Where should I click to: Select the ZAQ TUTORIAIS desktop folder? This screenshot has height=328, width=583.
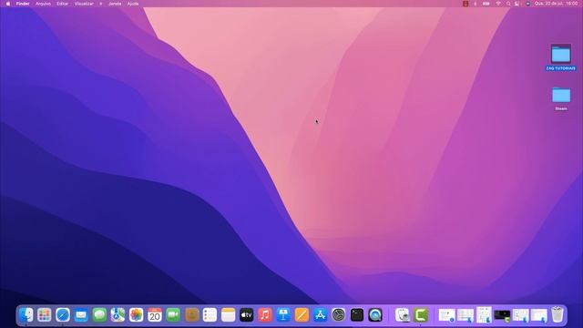(x=561, y=57)
